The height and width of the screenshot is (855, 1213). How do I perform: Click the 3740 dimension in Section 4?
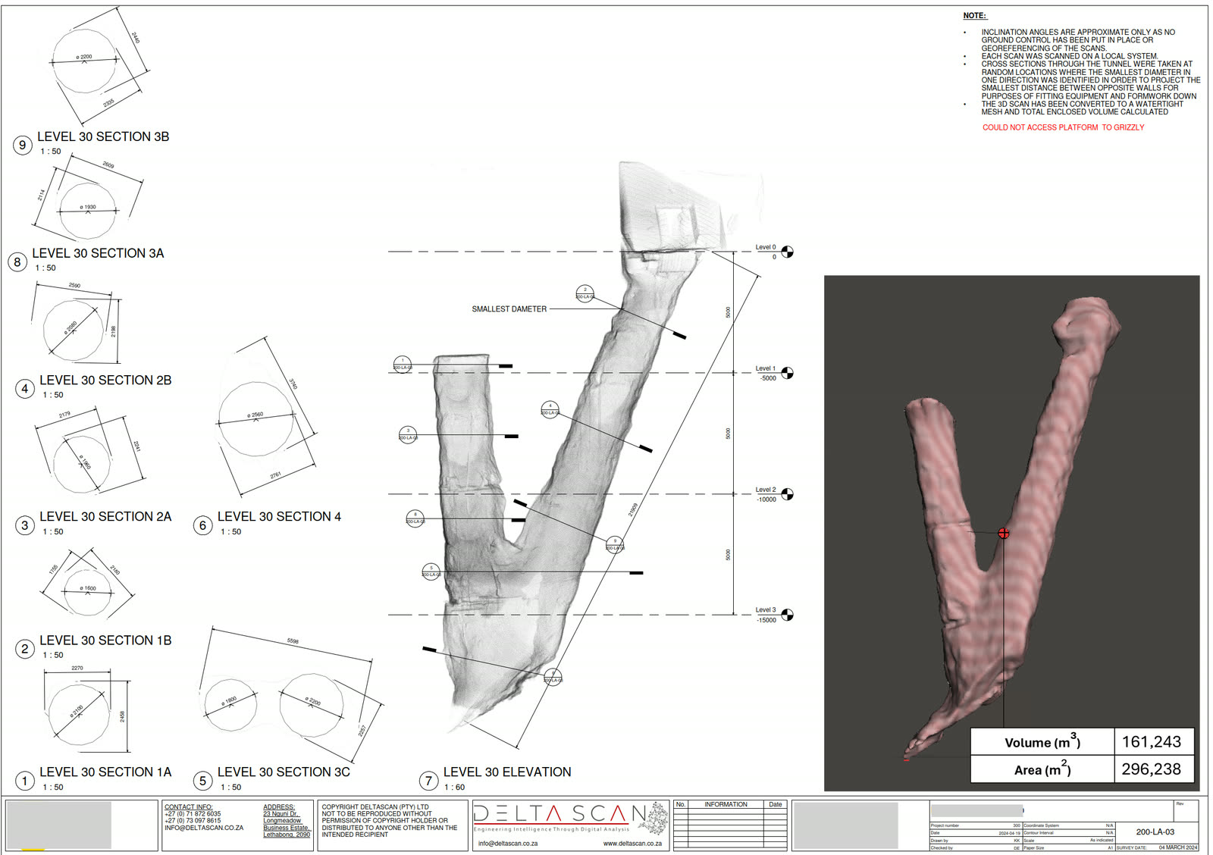coord(293,384)
